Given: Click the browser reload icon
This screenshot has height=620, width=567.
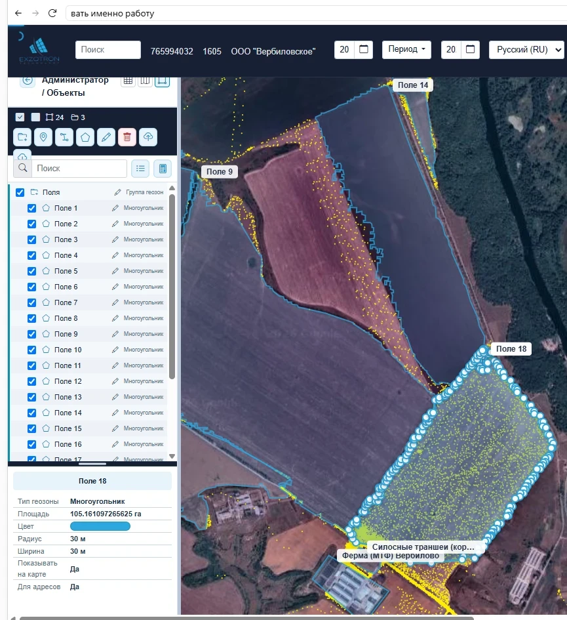Looking at the screenshot, I should tap(52, 13).
